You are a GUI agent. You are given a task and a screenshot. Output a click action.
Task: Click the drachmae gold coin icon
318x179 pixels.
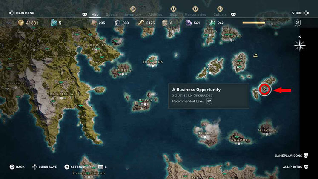[x=21, y=23]
